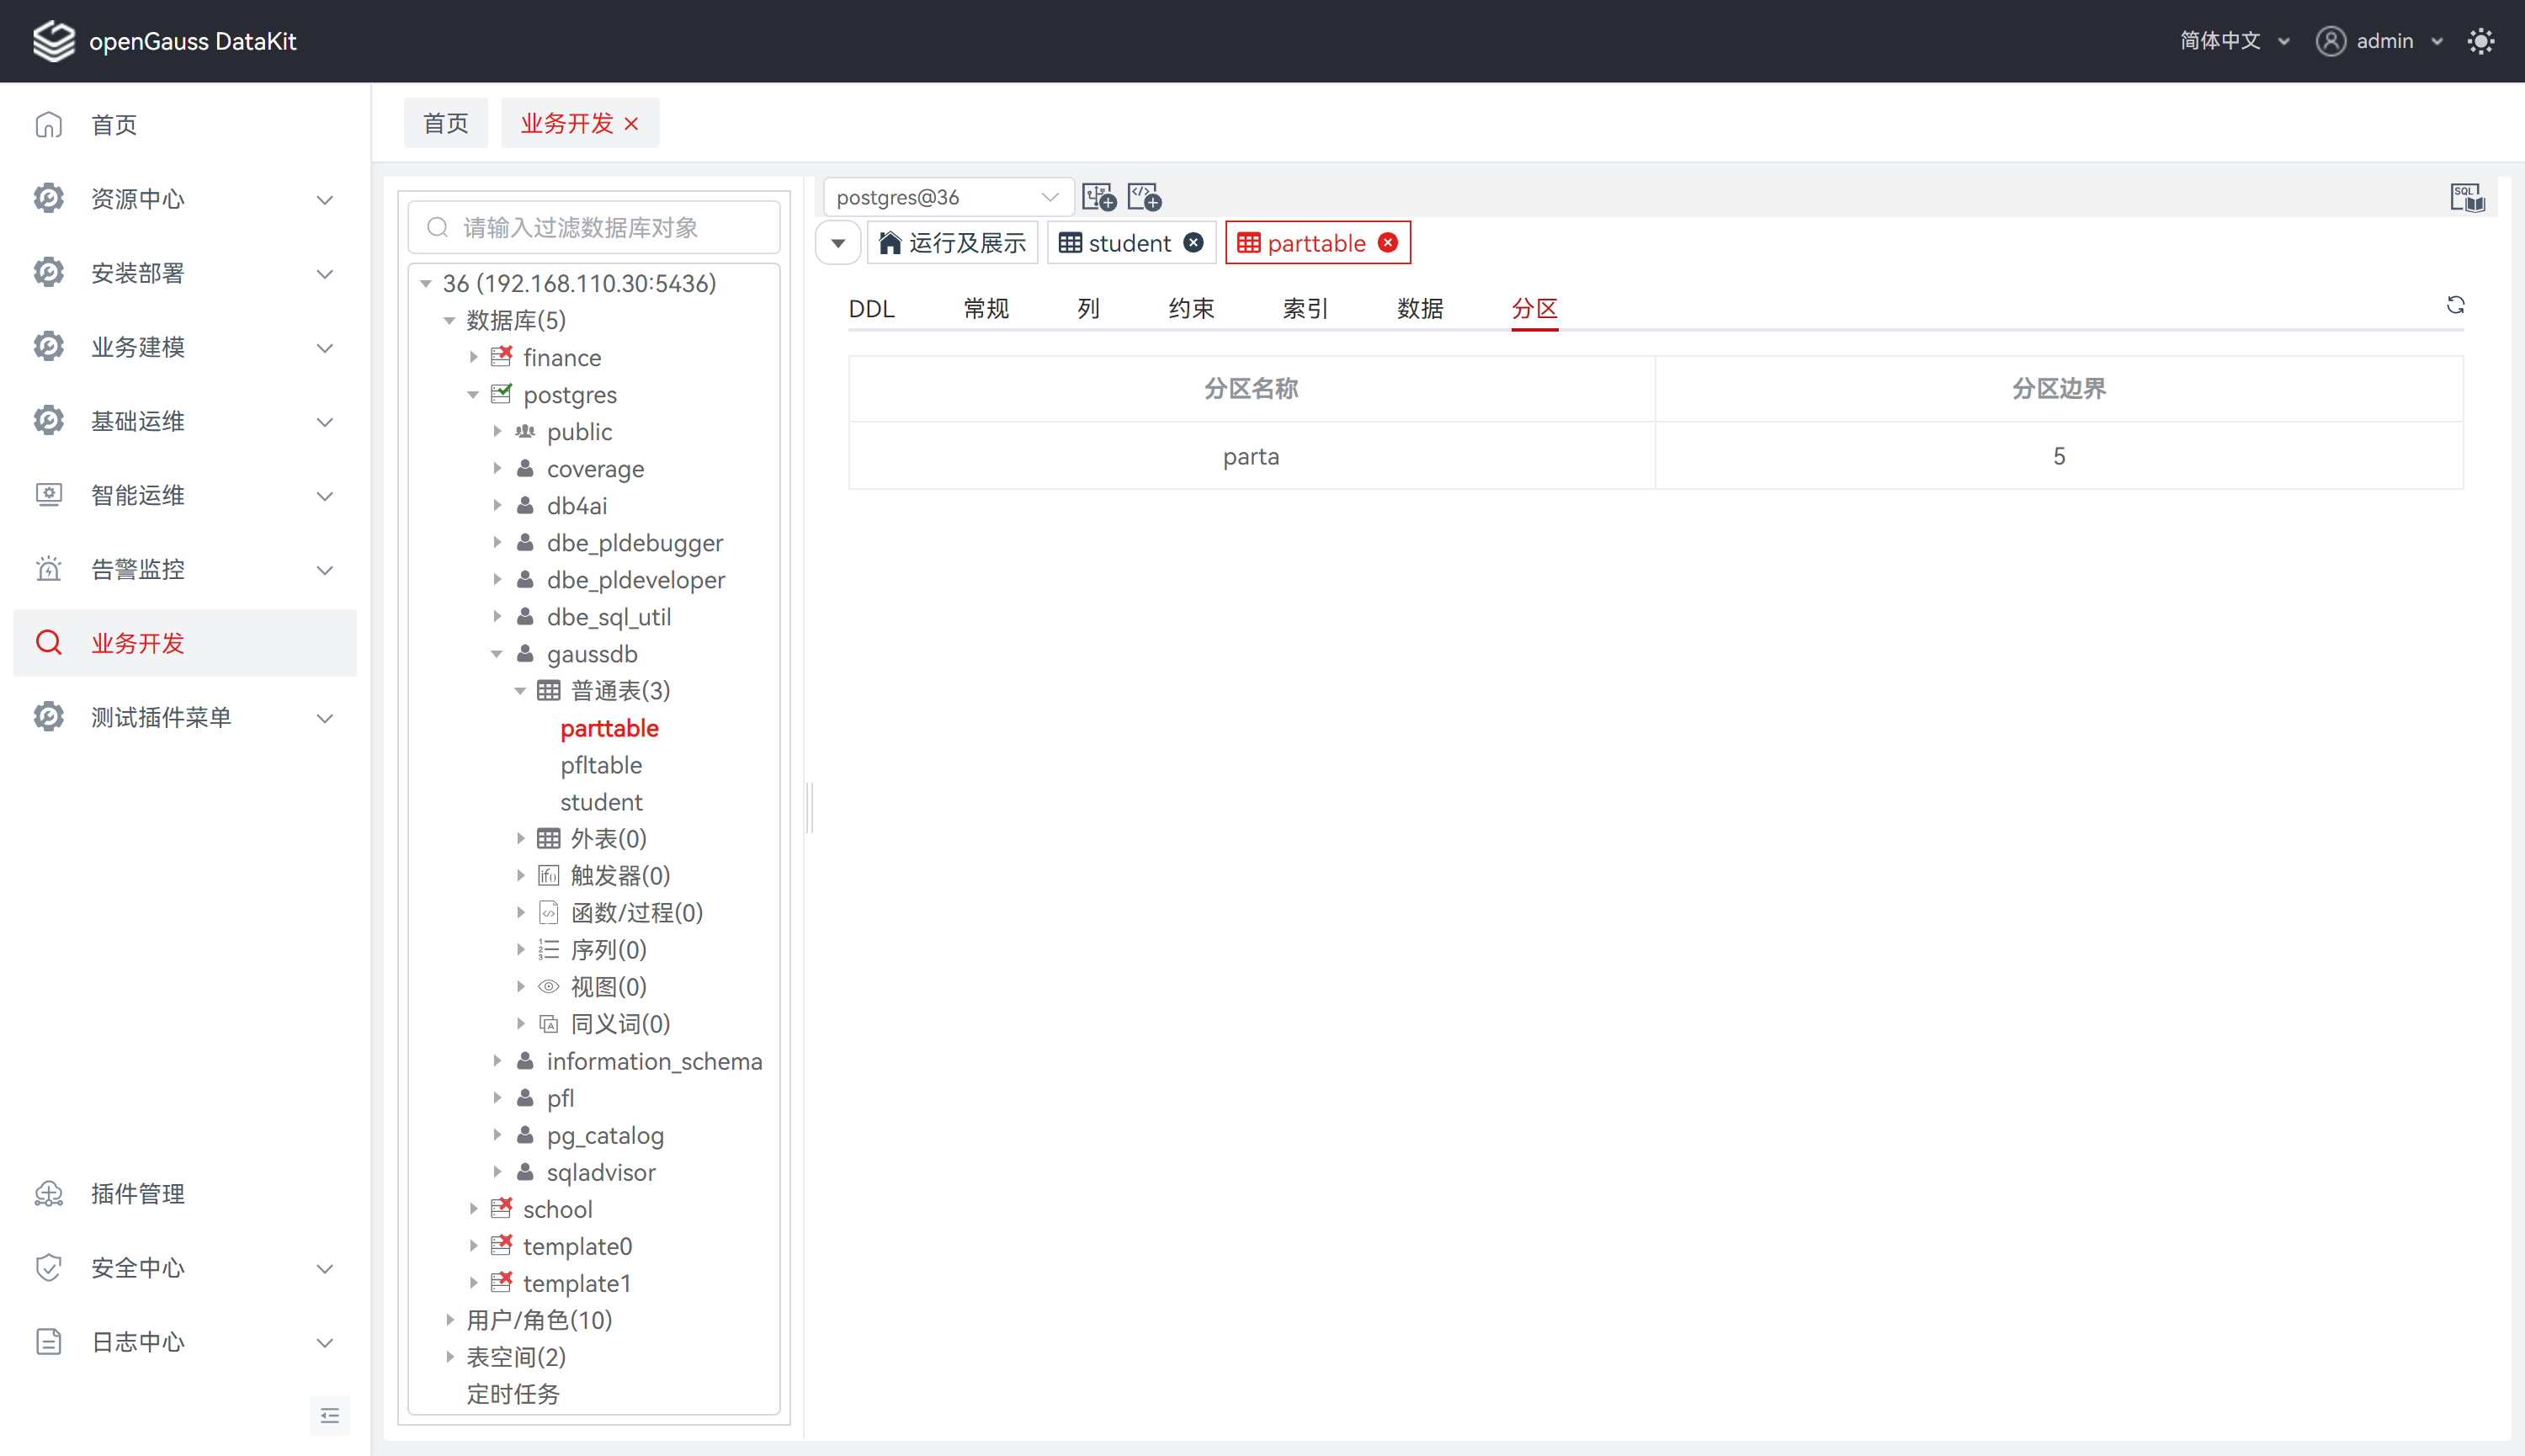Collapse the left sidebar menu icon

point(330,1415)
